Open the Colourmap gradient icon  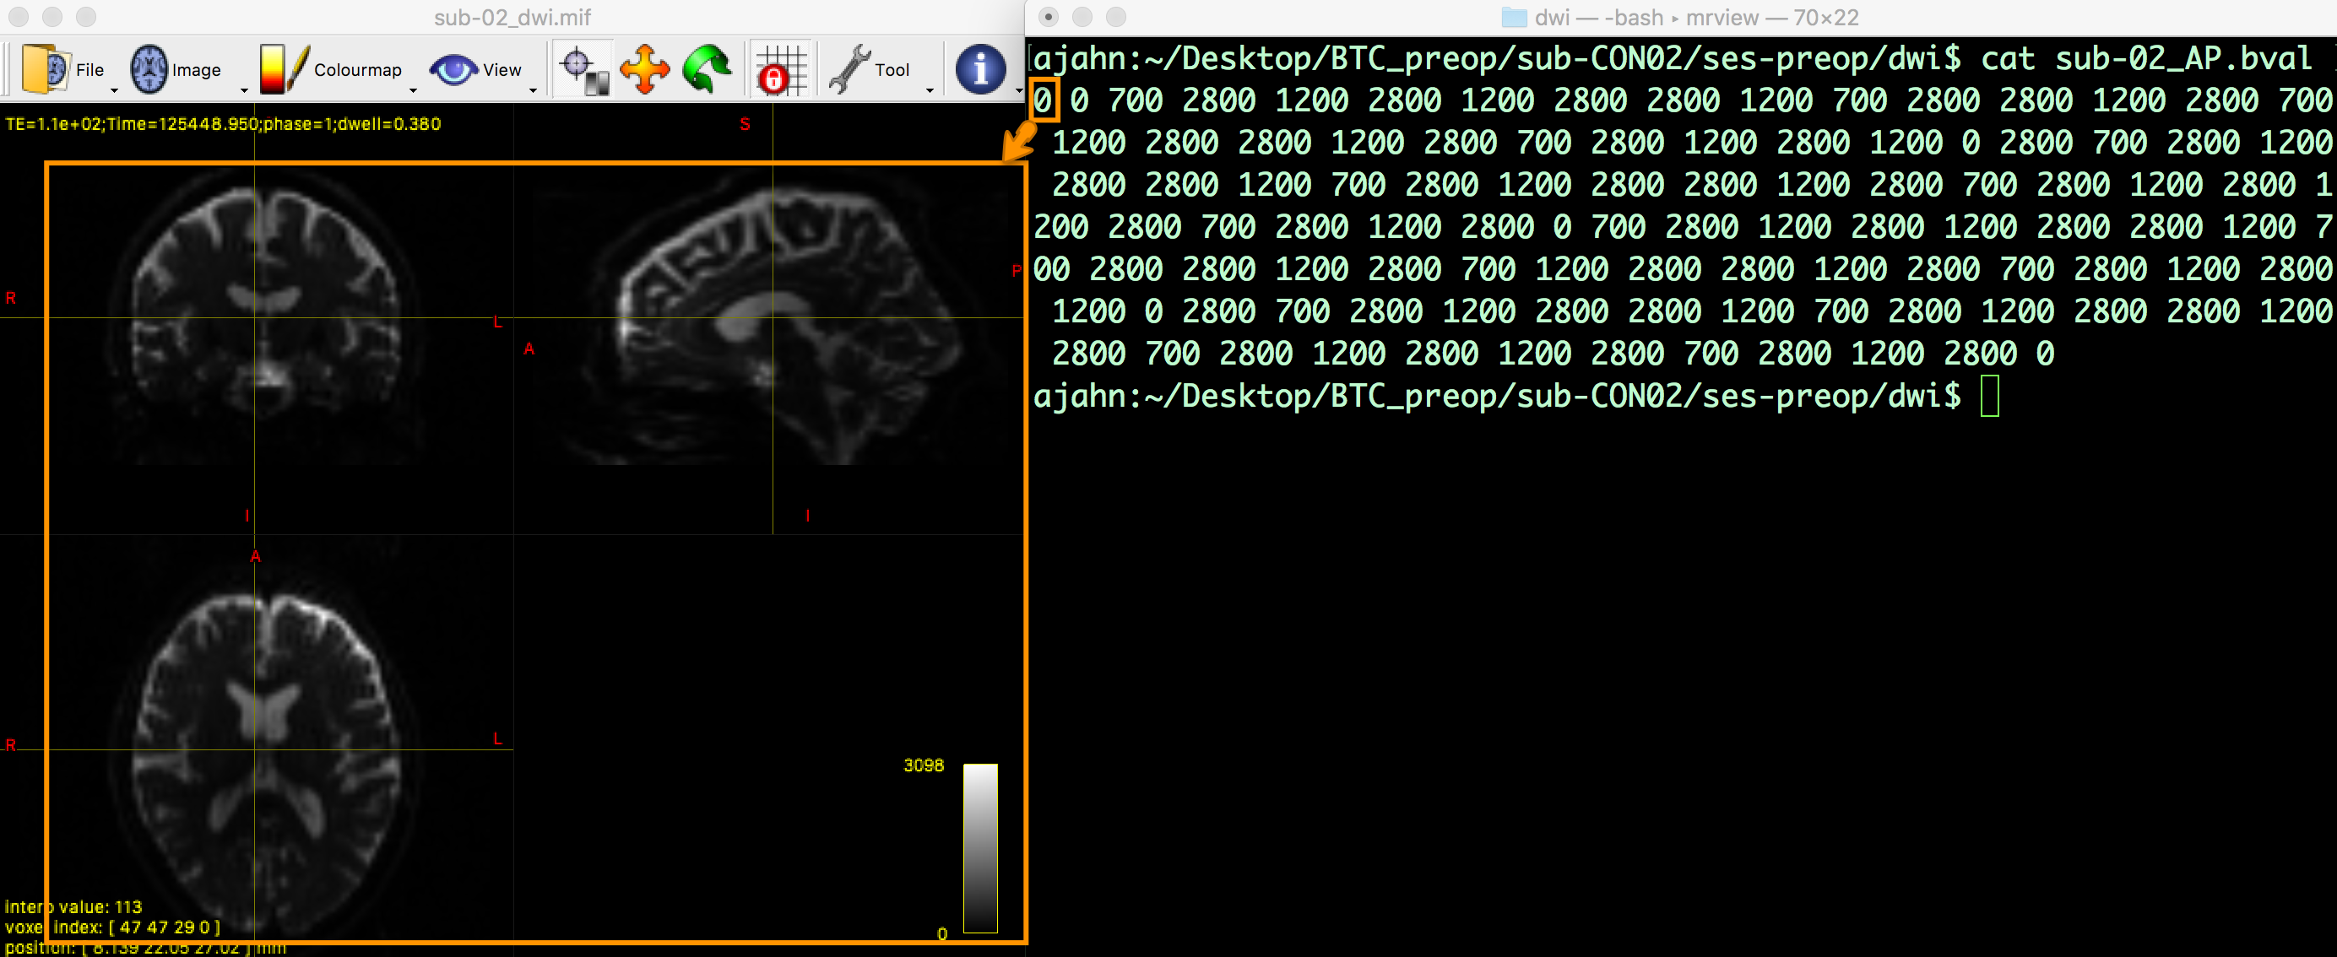pos(283,69)
